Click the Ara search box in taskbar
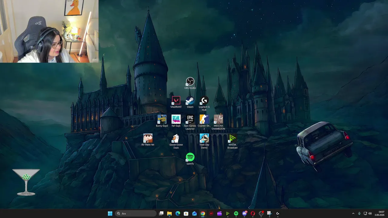Image resolution: width=388 pixels, height=218 pixels. [136, 213]
